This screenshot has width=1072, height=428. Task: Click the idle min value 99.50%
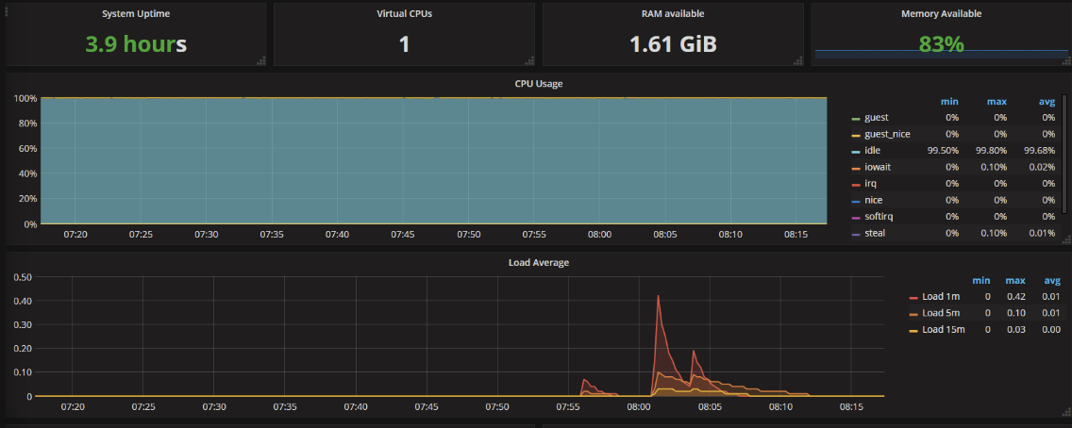(943, 151)
